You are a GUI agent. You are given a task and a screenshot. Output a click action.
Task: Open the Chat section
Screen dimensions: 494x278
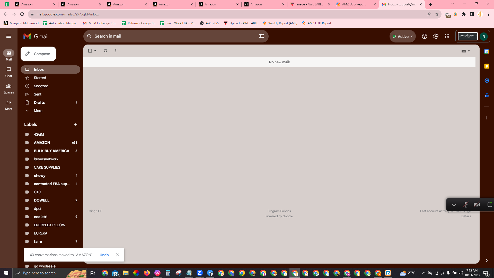[9, 72]
